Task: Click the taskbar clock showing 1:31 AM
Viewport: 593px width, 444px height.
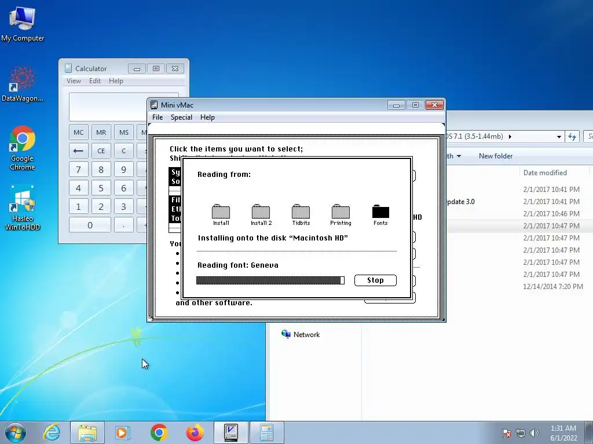Action: pyautogui.click(x=563, y=433)
